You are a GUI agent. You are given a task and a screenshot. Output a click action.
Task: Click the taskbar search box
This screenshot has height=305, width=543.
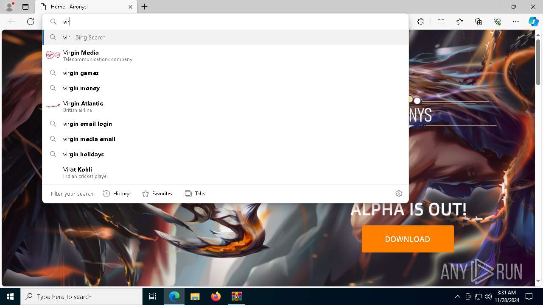click(x=81, y=297)
